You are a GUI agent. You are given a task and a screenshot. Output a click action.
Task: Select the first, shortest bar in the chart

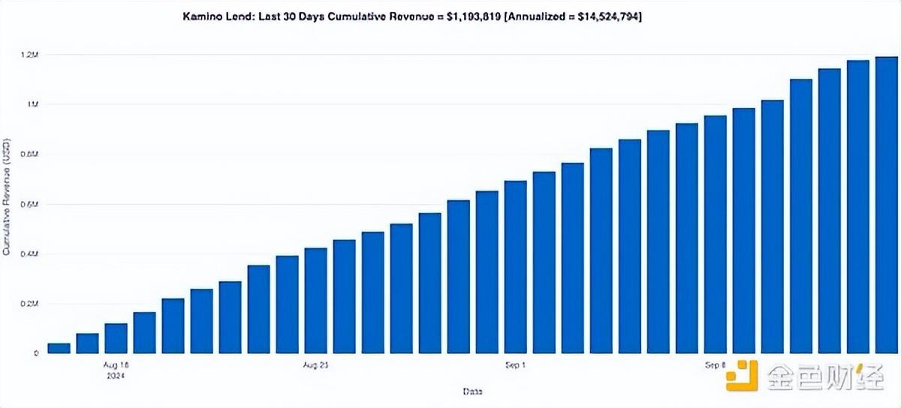[59, 348]
